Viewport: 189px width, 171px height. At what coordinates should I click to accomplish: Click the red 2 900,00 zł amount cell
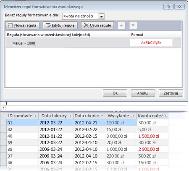[152, 149]
